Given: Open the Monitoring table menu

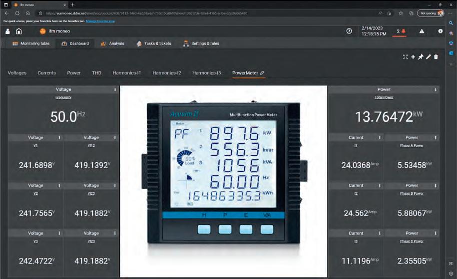Looking at the screenshot, I should click(31, 43).
